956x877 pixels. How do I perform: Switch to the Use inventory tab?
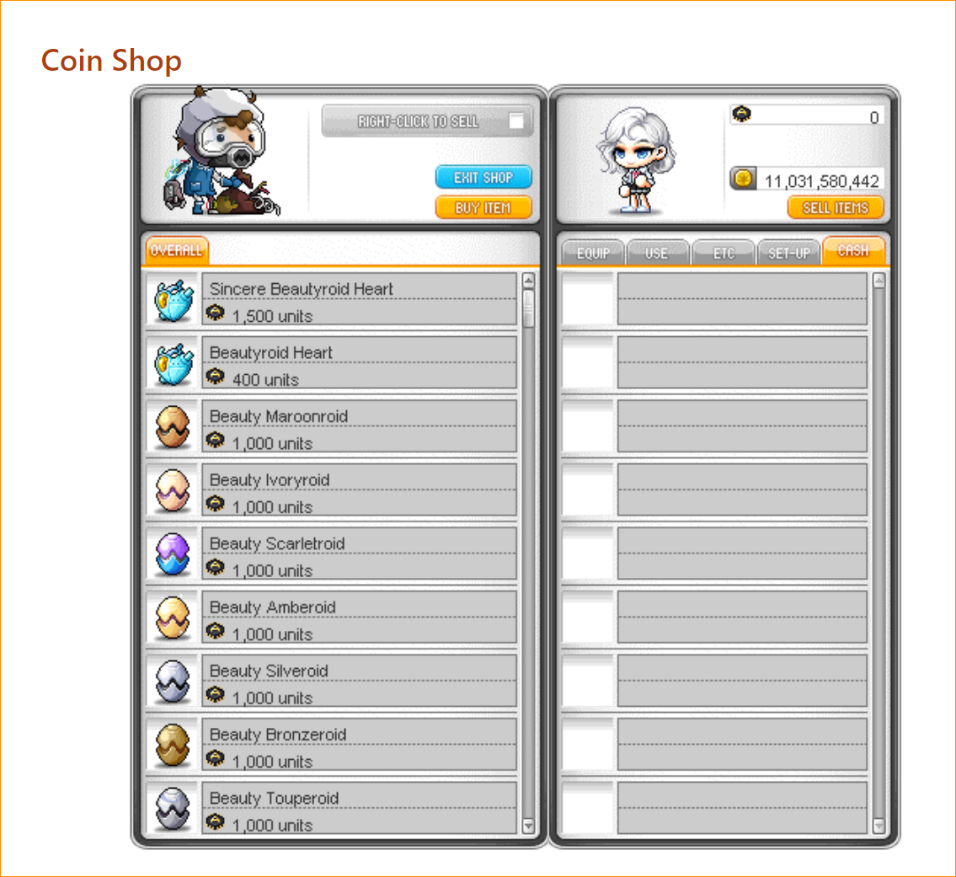pyautogui.click(x=657, y=253)
